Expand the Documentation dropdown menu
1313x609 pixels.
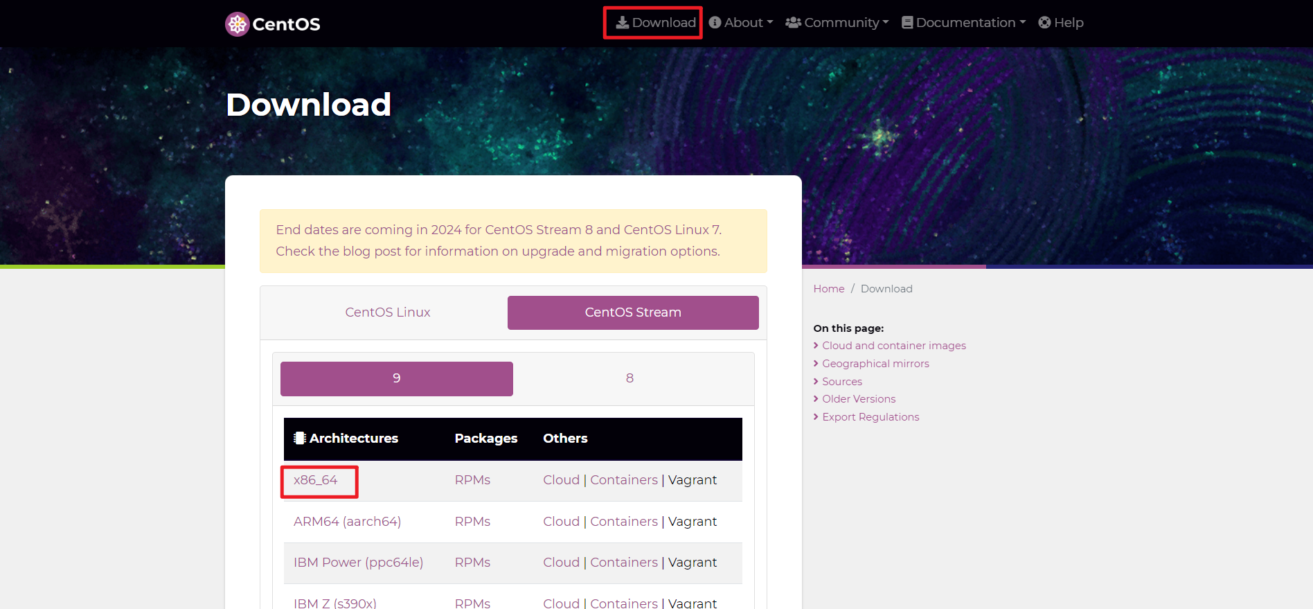964,23
